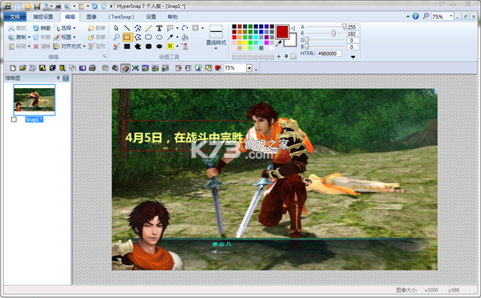
Task: Select the Snap1 thumbnail image
Action: click(x=34, y=99)
